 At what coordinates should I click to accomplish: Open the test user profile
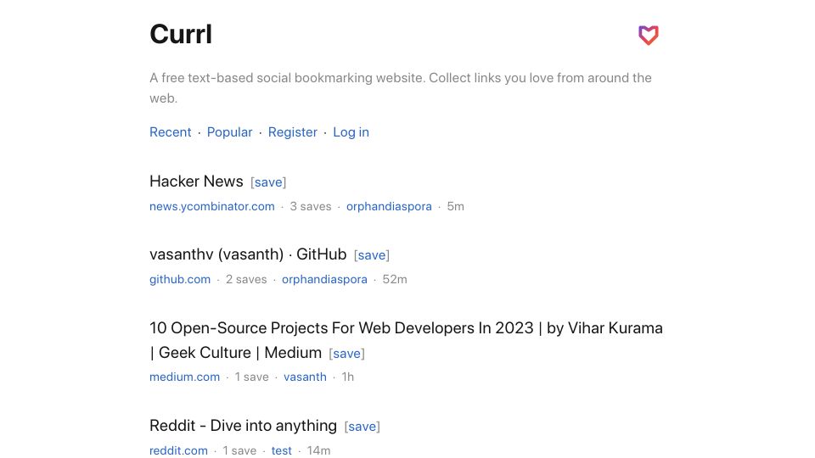pos(281,450)
